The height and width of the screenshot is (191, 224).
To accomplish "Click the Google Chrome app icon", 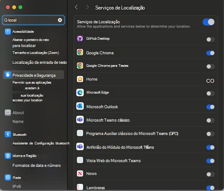I will pyautogui.click(x=80, y=52).
